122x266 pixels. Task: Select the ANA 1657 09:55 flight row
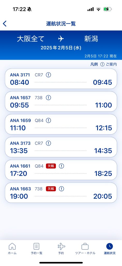tap(61, 102)
